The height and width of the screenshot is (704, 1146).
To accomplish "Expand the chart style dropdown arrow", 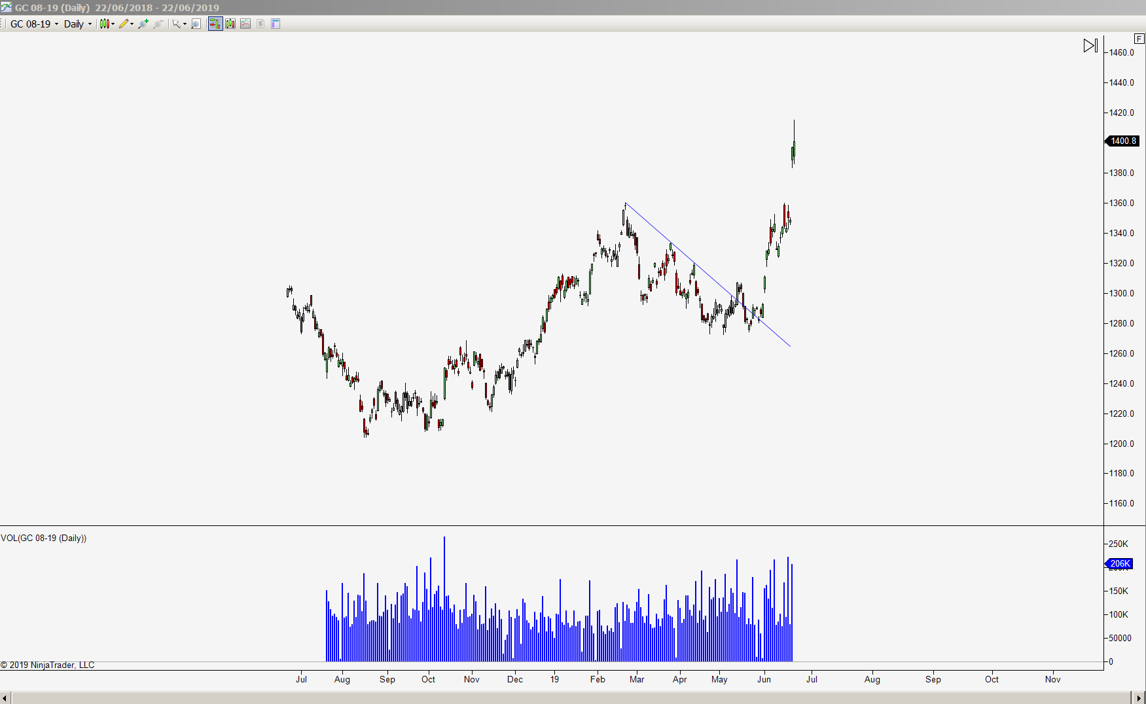I will click(113, 24).
